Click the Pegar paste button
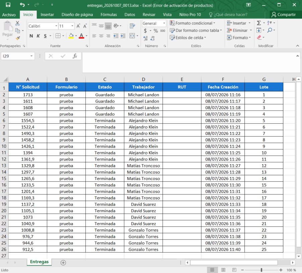This screenshot has width=302, height=273. (8, 30)
